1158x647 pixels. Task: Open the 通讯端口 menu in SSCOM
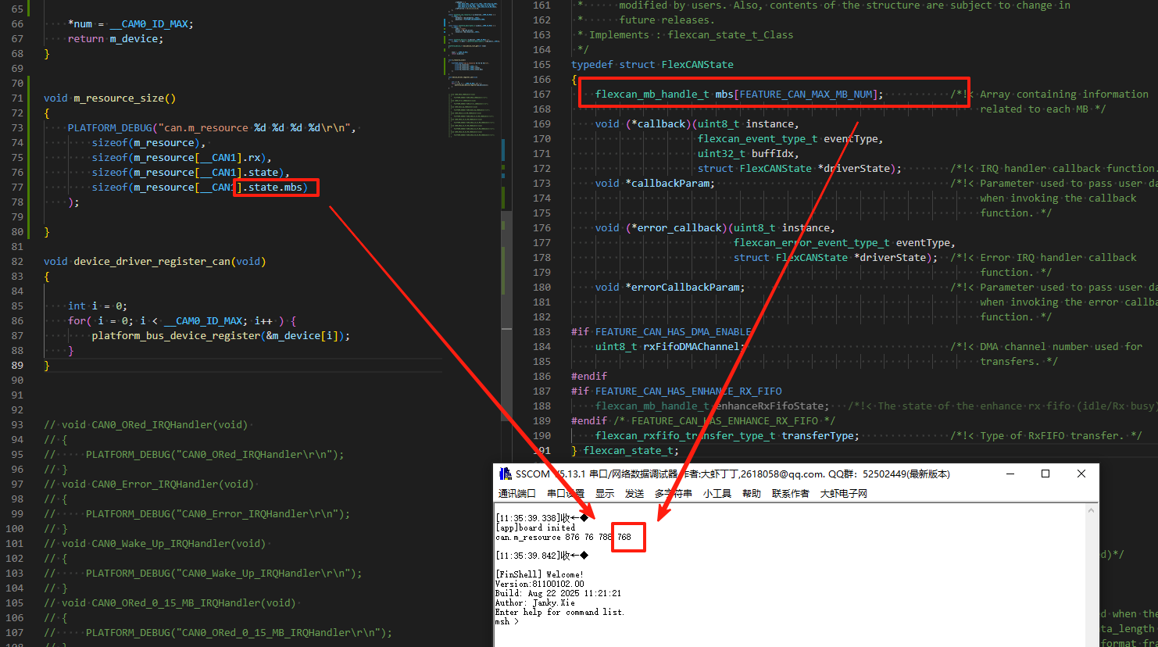point(516,493)
